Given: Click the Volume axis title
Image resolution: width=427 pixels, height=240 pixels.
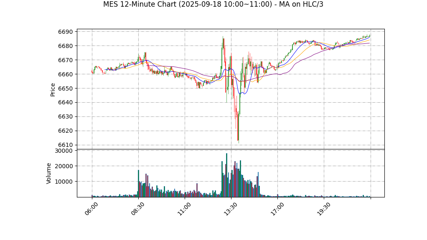Looking at the screenshot, I should pos(49,173).
